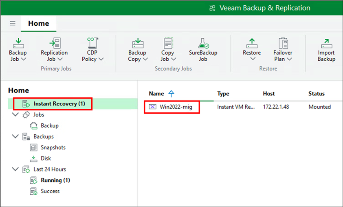
Task: Click the Backup job tree icon
Action: [33, 126]
